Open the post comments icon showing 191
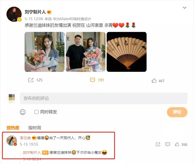The image size is (194, 164). pos(92,80)
